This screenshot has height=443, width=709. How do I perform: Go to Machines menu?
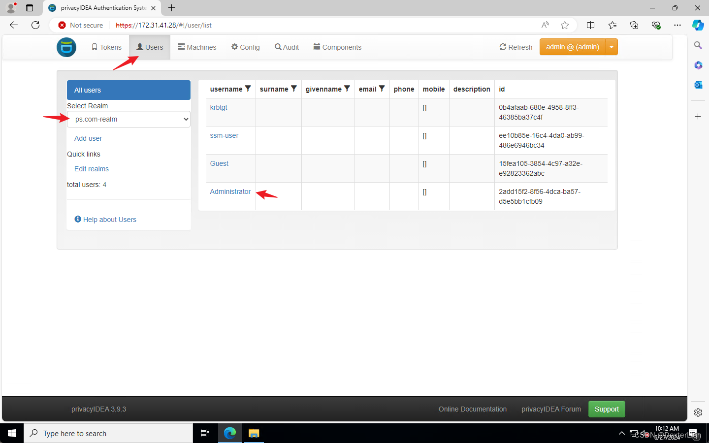click(x=197, y=47)
